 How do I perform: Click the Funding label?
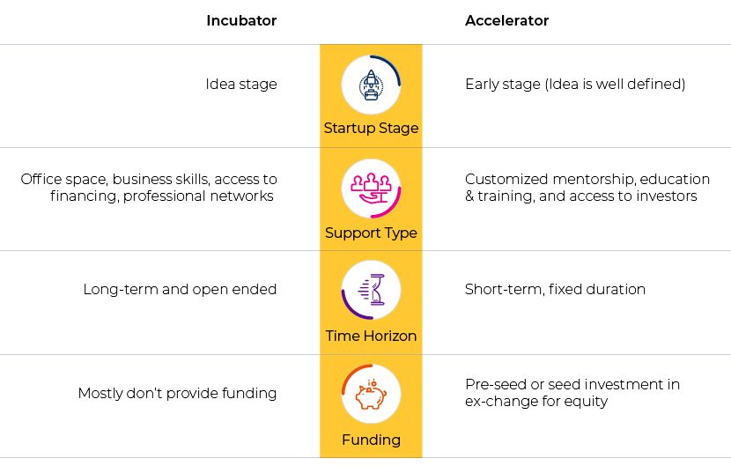371,440
